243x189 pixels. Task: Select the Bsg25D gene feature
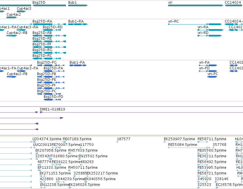[49, 5]
